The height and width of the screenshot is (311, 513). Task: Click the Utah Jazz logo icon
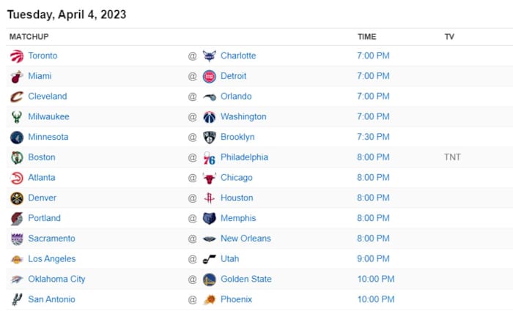pos(210,258)
